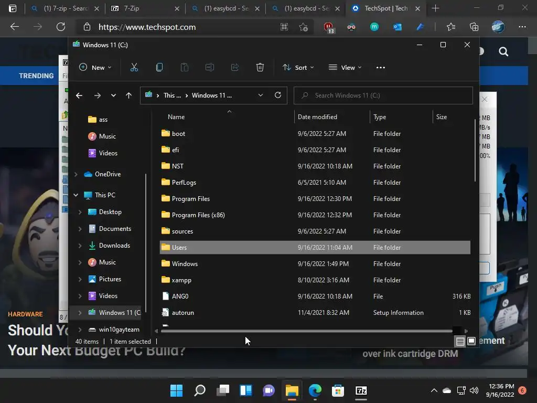Switch to the 7-Zip browser tab

click(x=145, y=8)
